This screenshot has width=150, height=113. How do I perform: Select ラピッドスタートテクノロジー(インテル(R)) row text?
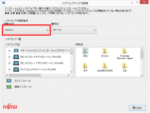[41, 57]
